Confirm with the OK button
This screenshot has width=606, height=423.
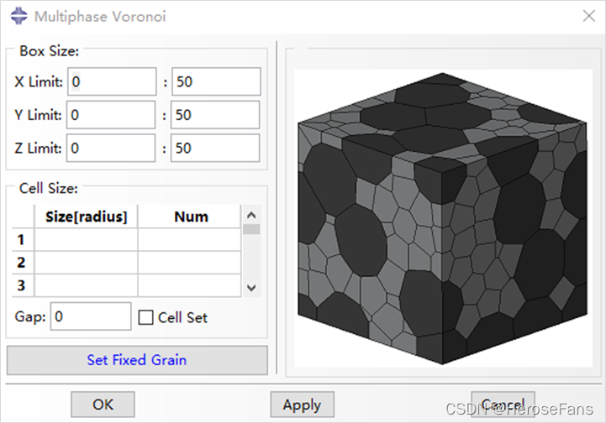pos(103,405)
